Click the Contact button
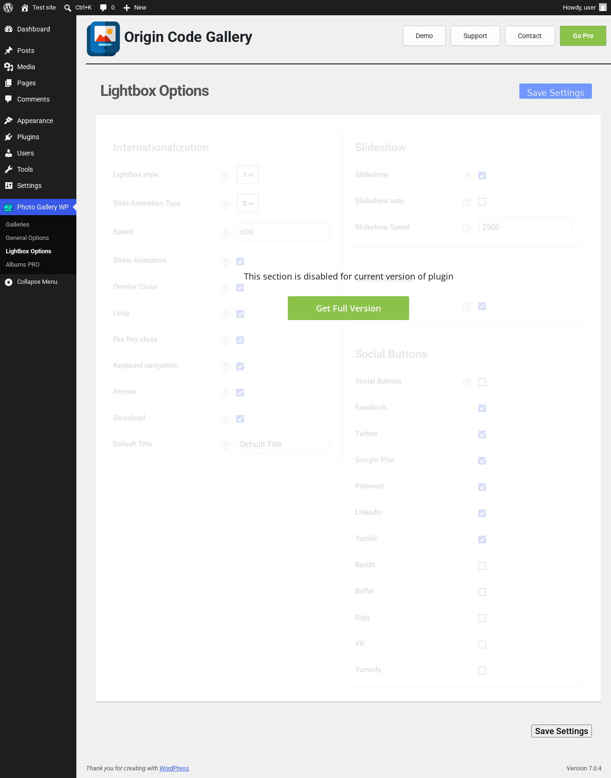This screenshot has width=611, height=778. (x=530, y=36)
